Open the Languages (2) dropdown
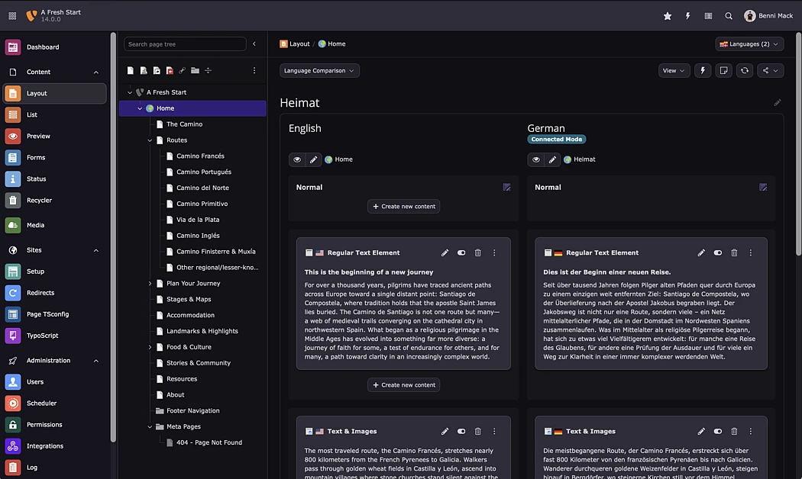This screenshot has width=802, height=479. pyautogui.click(x=749, y=44)
